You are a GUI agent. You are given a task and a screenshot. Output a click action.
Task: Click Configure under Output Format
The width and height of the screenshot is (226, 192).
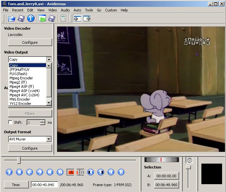pyautogui.click(x=30, y=148)
